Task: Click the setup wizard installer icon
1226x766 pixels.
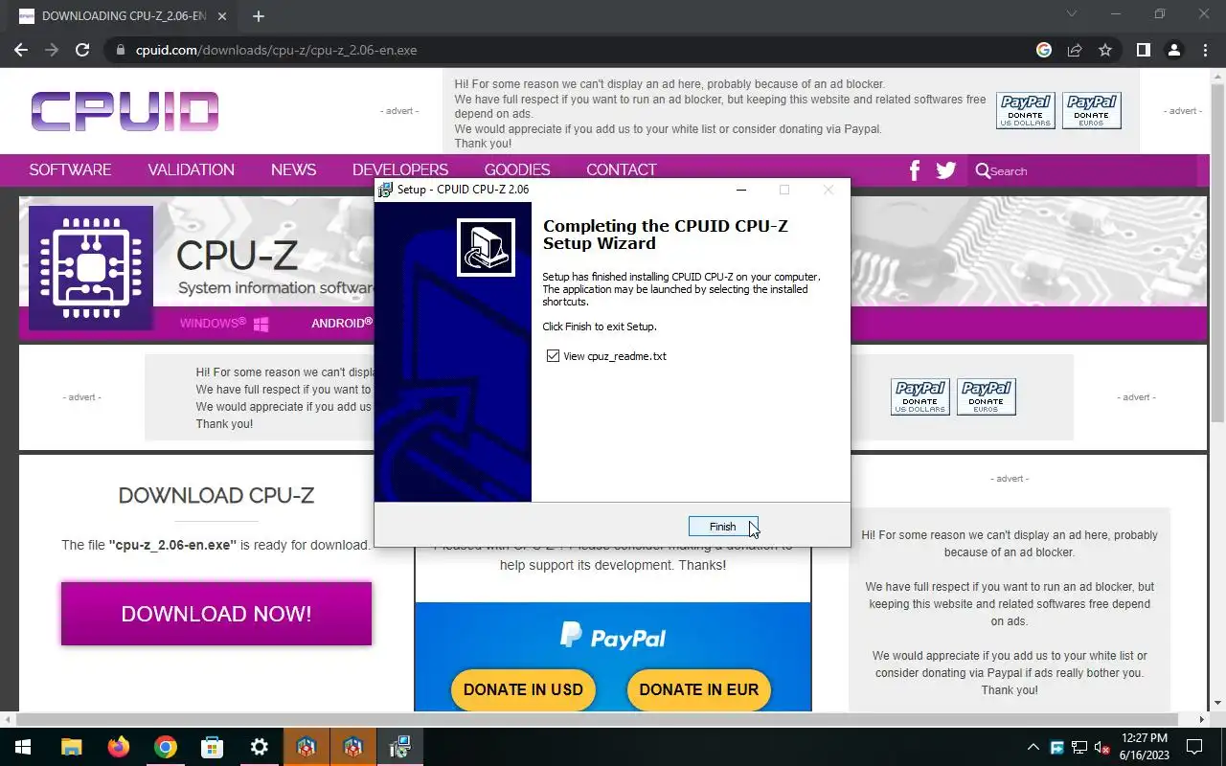Action: point(486,247)
